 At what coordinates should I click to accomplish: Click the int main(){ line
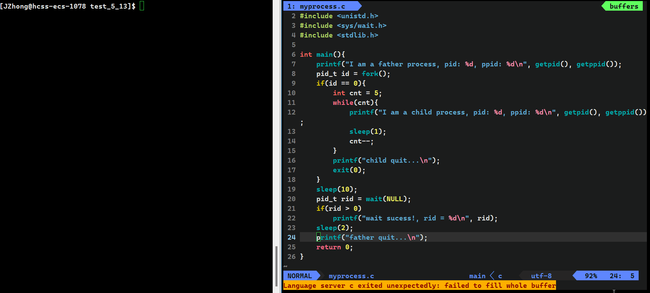[322, 54]
